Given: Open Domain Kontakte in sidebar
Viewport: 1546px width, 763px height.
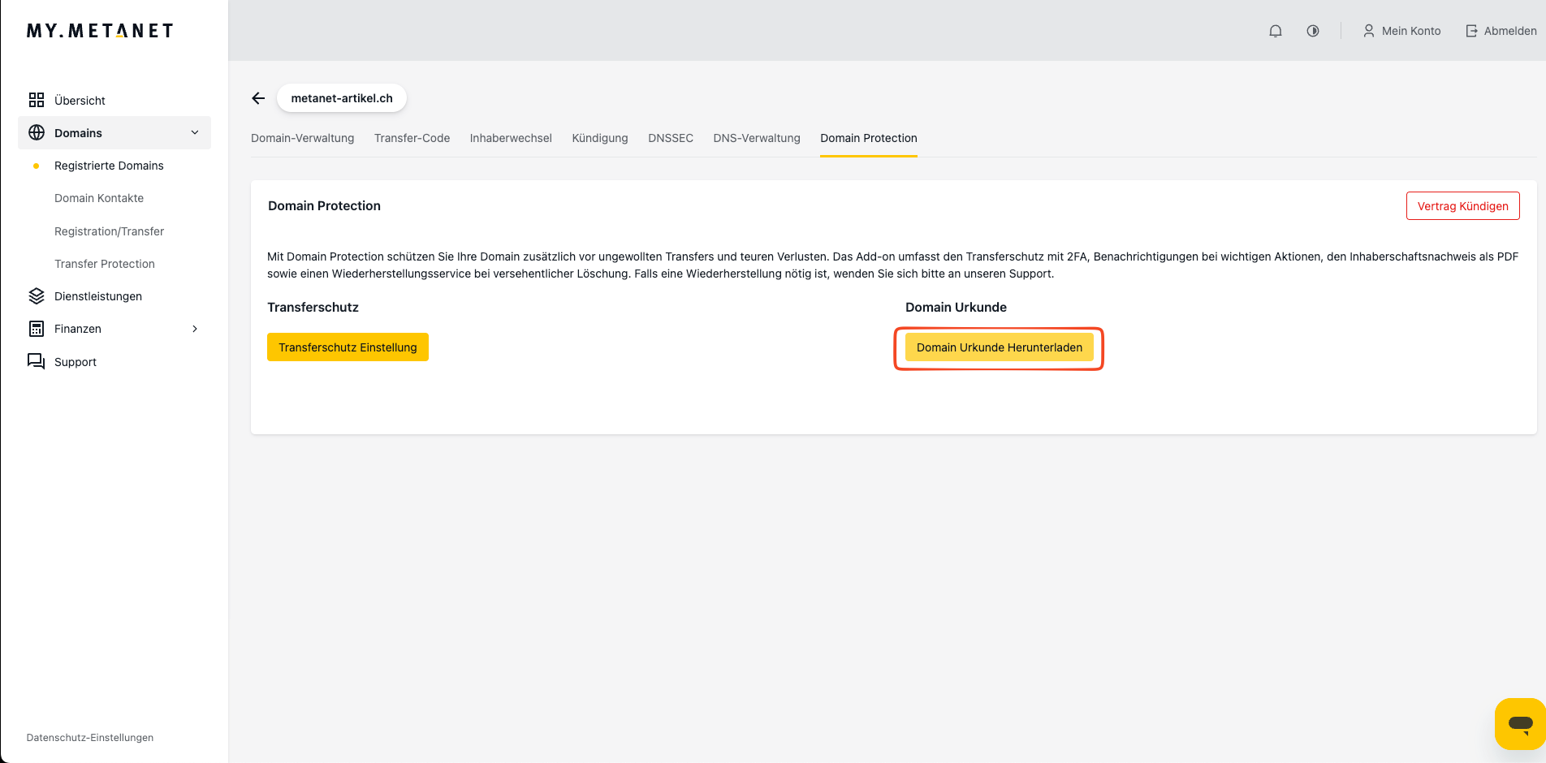Looking at the screenshot, I should pyautogui.click(x=99, y=198).
